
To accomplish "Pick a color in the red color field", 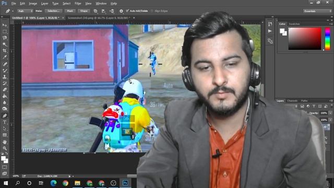I will pos(305,38).
